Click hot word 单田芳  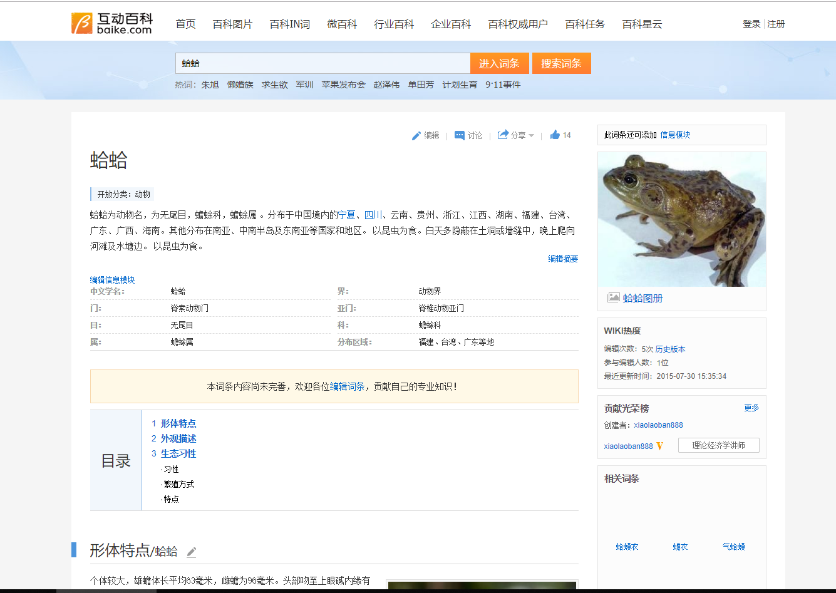421,85
